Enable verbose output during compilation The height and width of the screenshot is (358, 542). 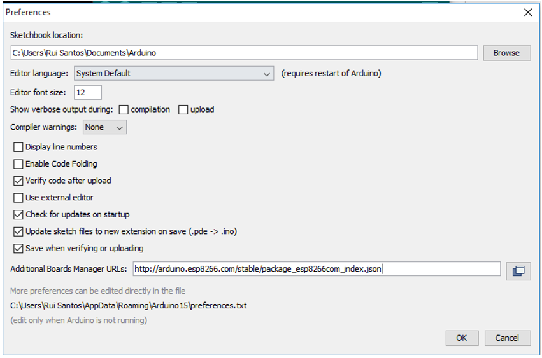coord(124,110)
